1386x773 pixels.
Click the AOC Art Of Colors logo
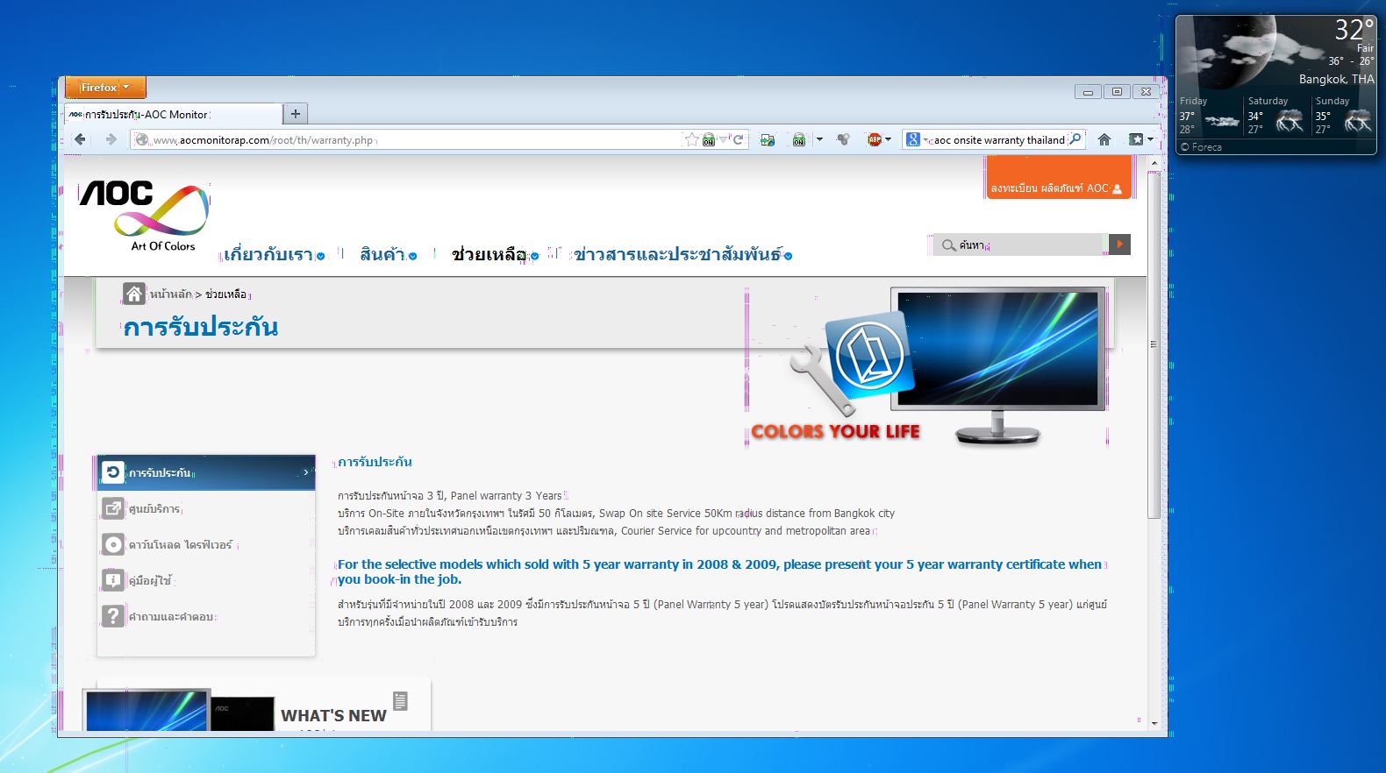coord(144,216)
